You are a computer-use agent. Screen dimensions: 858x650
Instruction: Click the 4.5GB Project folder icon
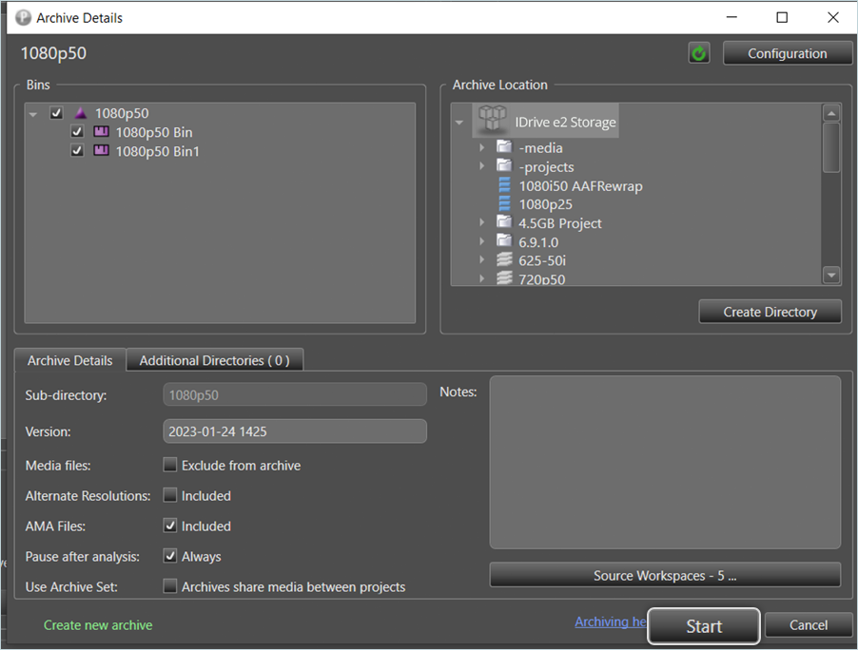pyautogui.click(x=504, y=221)
